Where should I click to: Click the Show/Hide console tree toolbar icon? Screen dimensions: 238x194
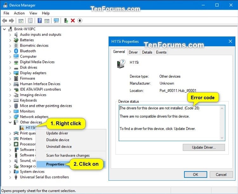coord(21,21)
